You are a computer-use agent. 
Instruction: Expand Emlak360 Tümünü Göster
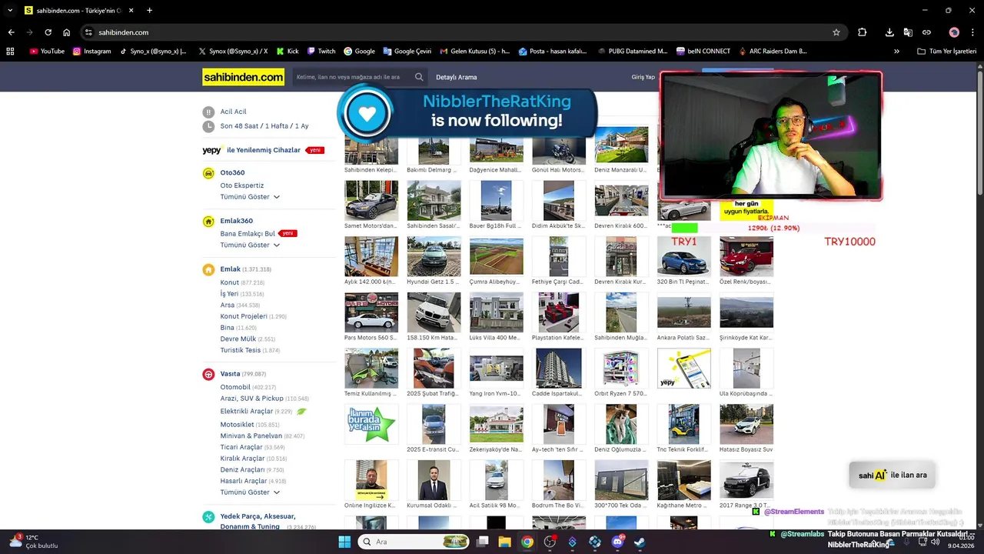click(x=250, y=245)
